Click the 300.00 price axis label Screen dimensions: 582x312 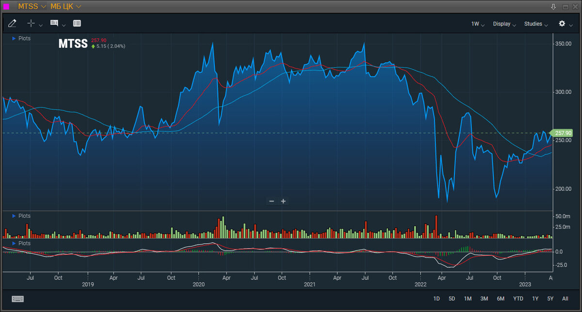coord(564,92)
